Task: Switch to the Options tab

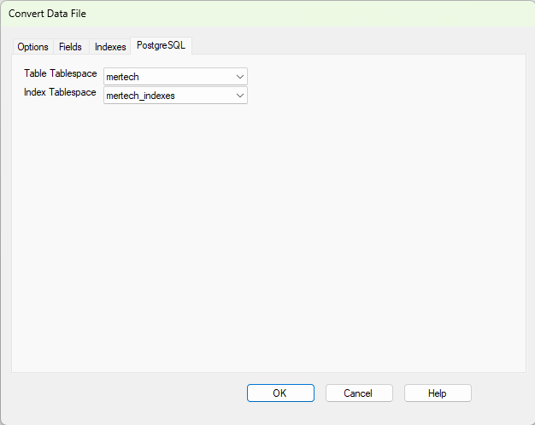Action: click(x=32, y=47)
